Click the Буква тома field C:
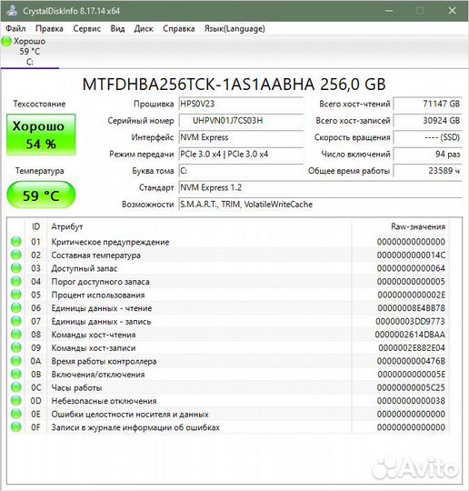The width and height of the screenshot is (469, 491). 241,171
